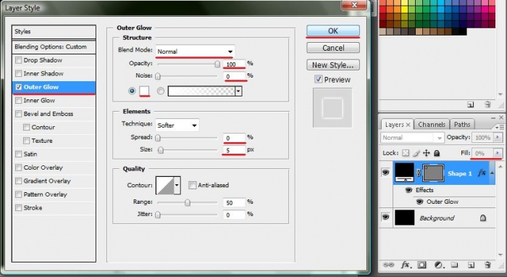Create a new layer in Layers panel
The image size is (507, 277).
point(471,265)
